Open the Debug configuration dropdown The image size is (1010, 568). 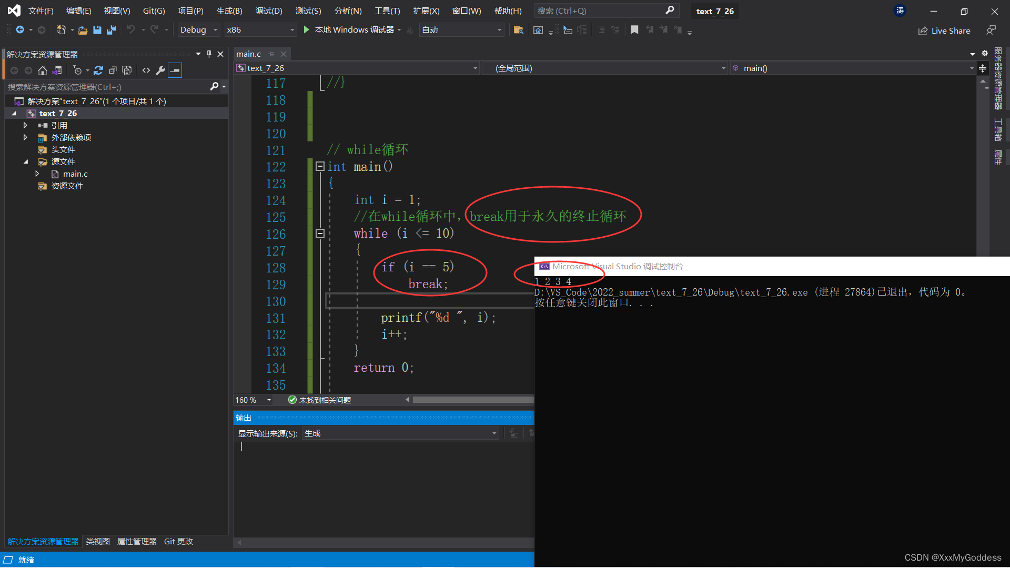pos(198,30)
